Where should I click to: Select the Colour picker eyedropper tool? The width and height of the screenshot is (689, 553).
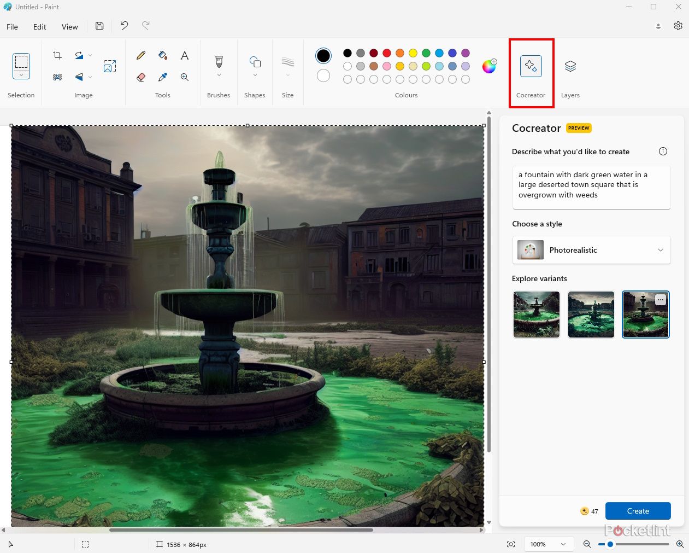click(163, 77)
